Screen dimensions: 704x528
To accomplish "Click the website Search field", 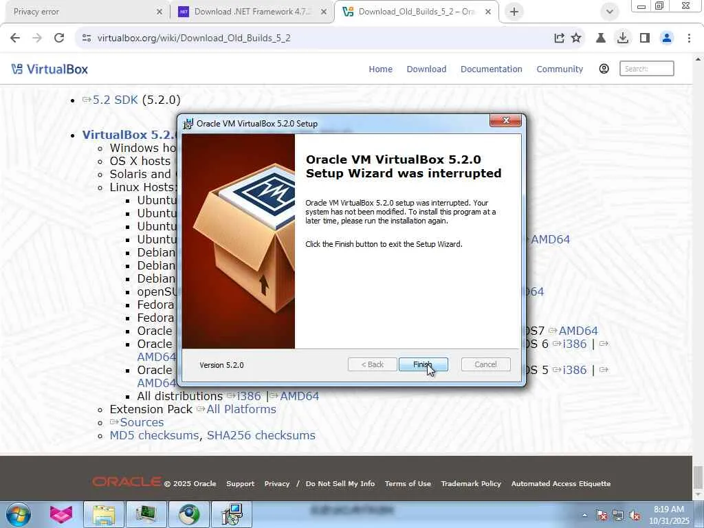I will [646, 69].
